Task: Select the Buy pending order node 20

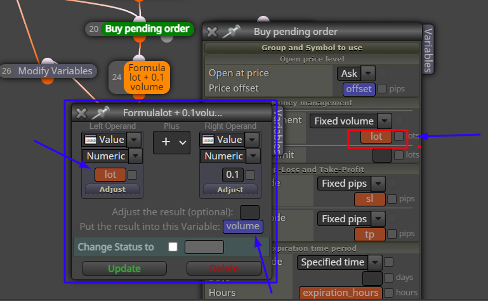Action: pos(147,29)
